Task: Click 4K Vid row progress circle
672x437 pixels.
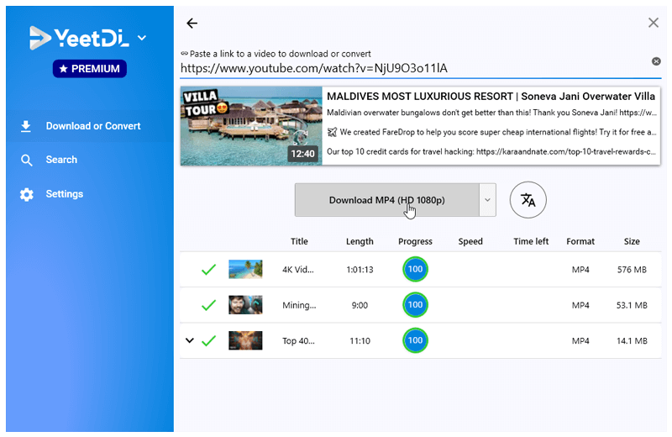Action: [415, 269]
